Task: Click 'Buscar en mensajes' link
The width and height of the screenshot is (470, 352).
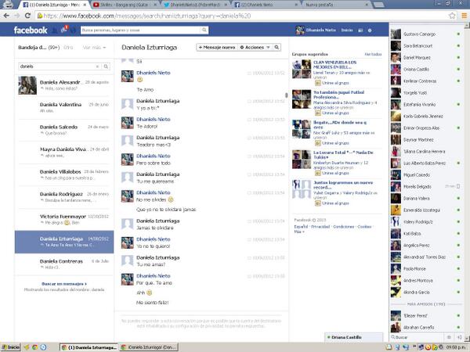Action: click(64, 284)
